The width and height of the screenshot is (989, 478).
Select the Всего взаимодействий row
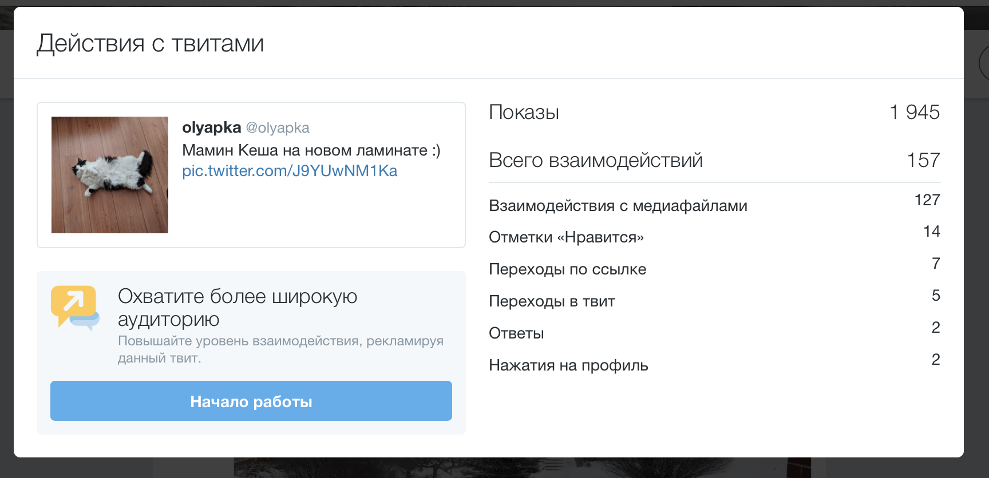pyautogui.click(x=714, y=160)
